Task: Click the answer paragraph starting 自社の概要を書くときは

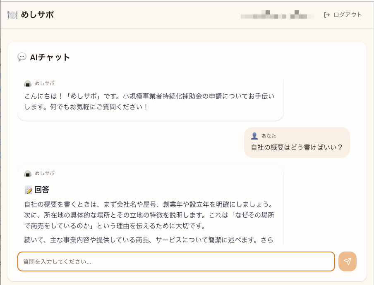Action: click(x=149, y=215)
